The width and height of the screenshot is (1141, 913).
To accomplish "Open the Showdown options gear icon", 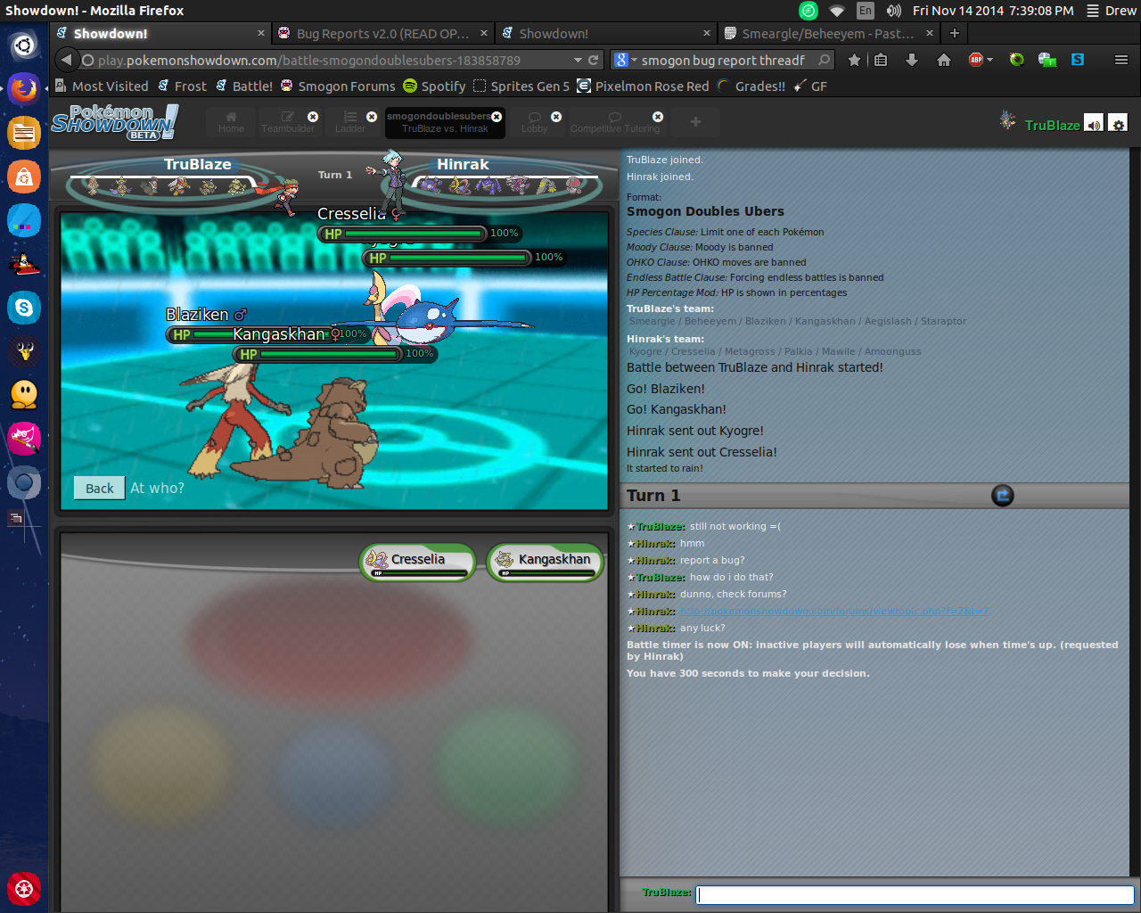I will tap(1118, 124).
